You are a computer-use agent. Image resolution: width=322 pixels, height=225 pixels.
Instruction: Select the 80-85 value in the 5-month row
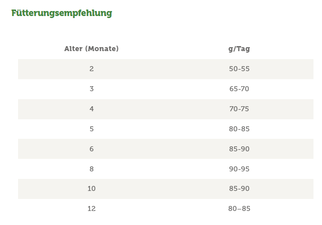point(239,129)
